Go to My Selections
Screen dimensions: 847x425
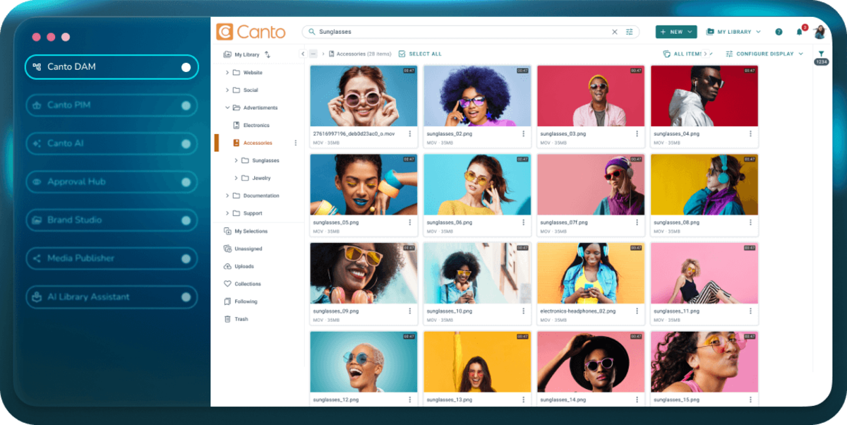click(x=251, y=232)
